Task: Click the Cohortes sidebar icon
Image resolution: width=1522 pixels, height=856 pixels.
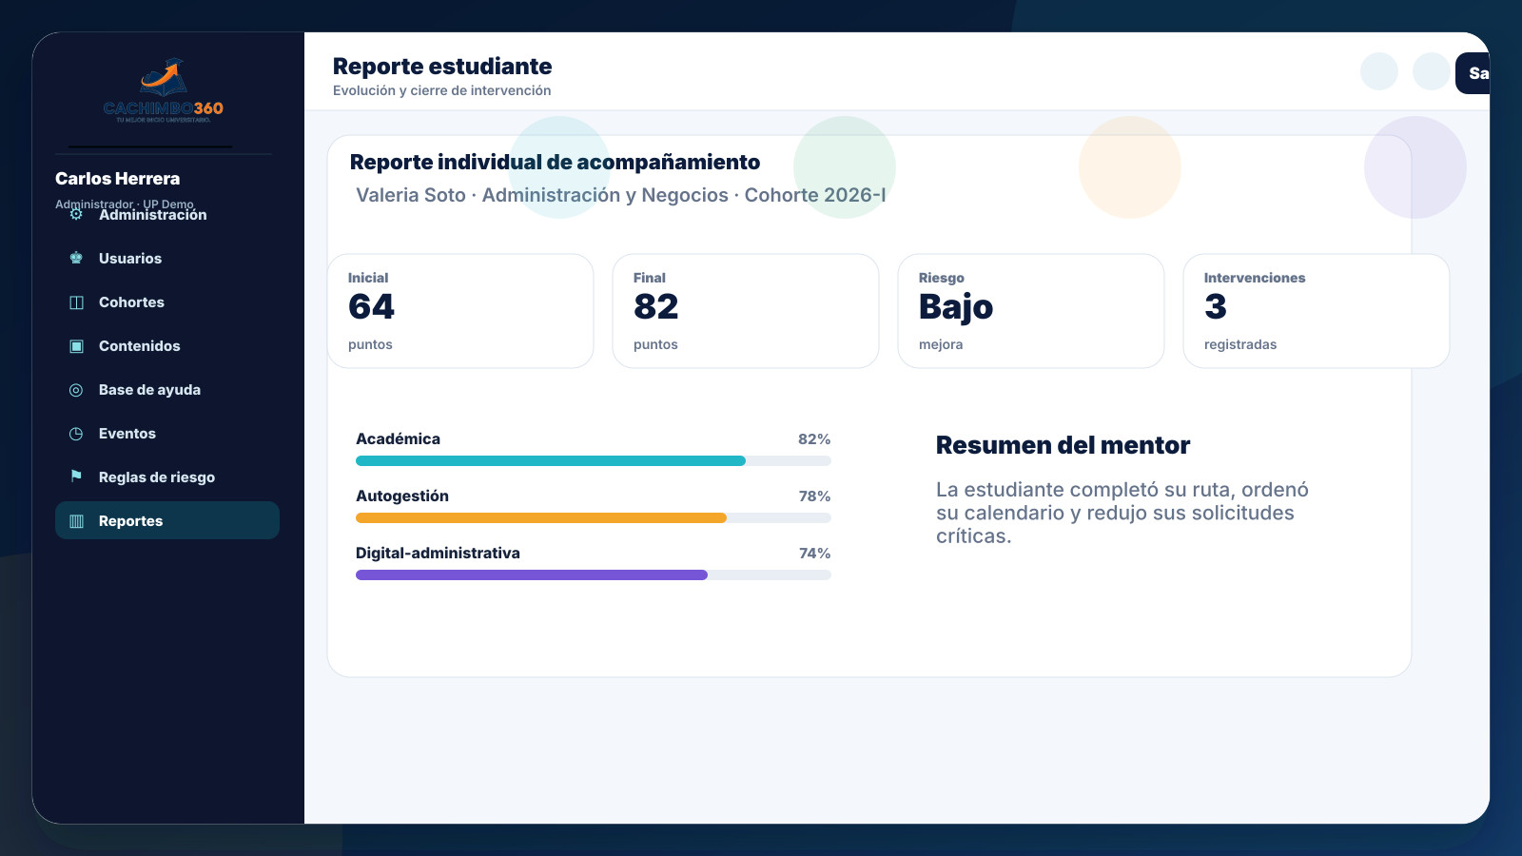Action: click(76, 302)
